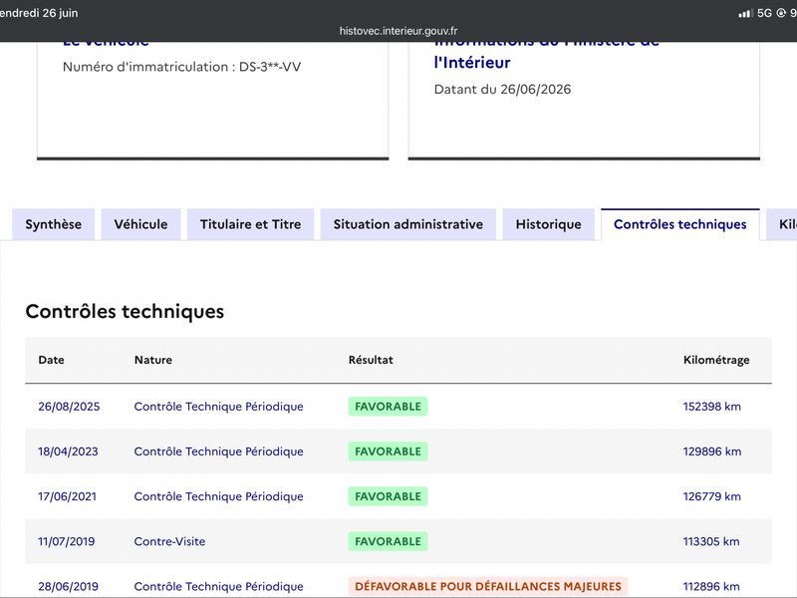Click Contrôle Technique Périodique in 26/08/2025 row
Viewport: 797px width, 598px height.
point(218,407)
